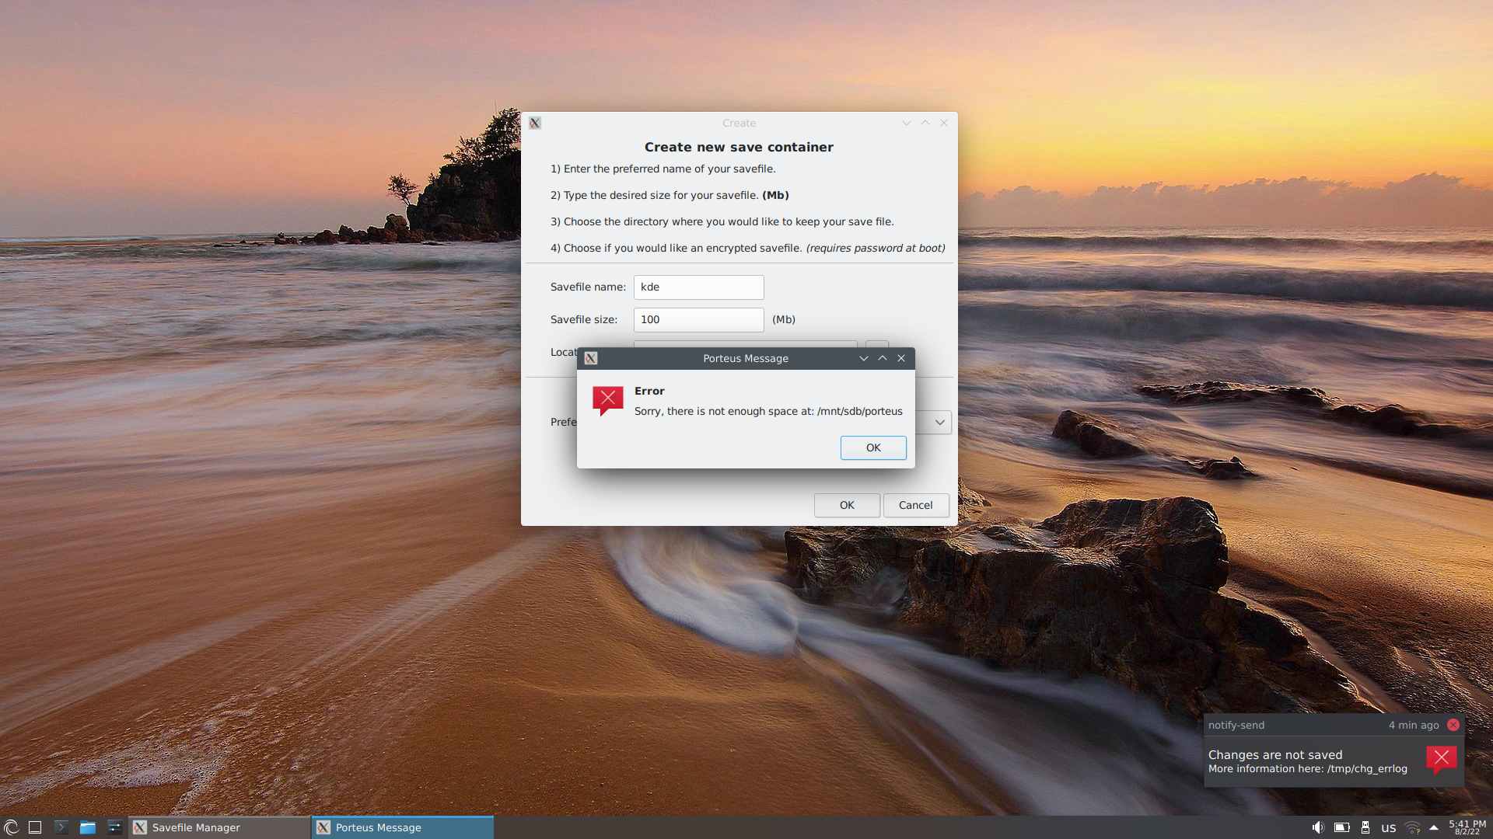Click the Create window titlebar app icon
This screenshot has width=1493, height=839.
[535, 123]
